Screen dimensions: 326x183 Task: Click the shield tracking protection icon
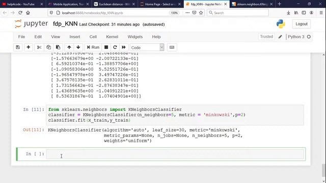51,13
